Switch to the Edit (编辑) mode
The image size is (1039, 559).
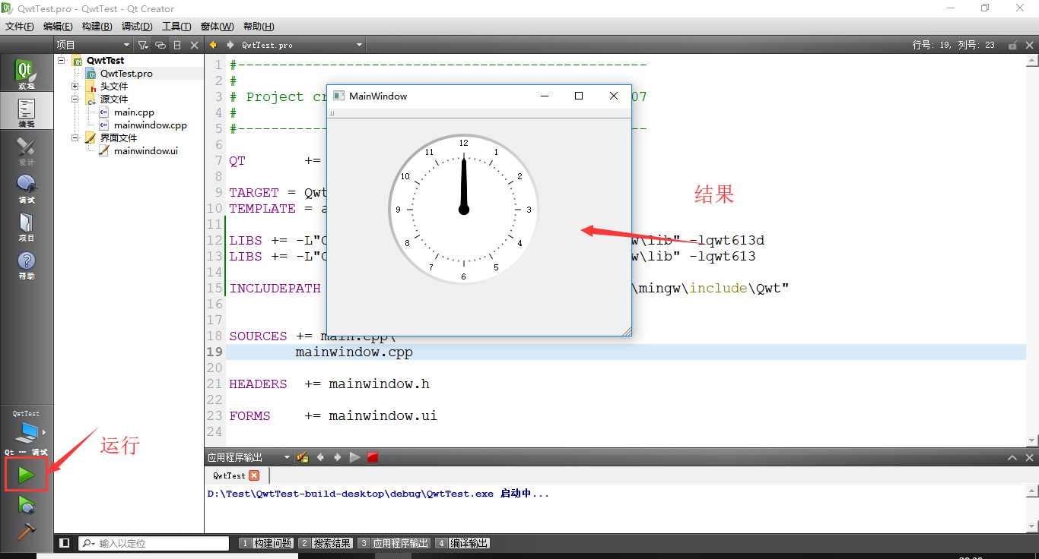point(26,112)
